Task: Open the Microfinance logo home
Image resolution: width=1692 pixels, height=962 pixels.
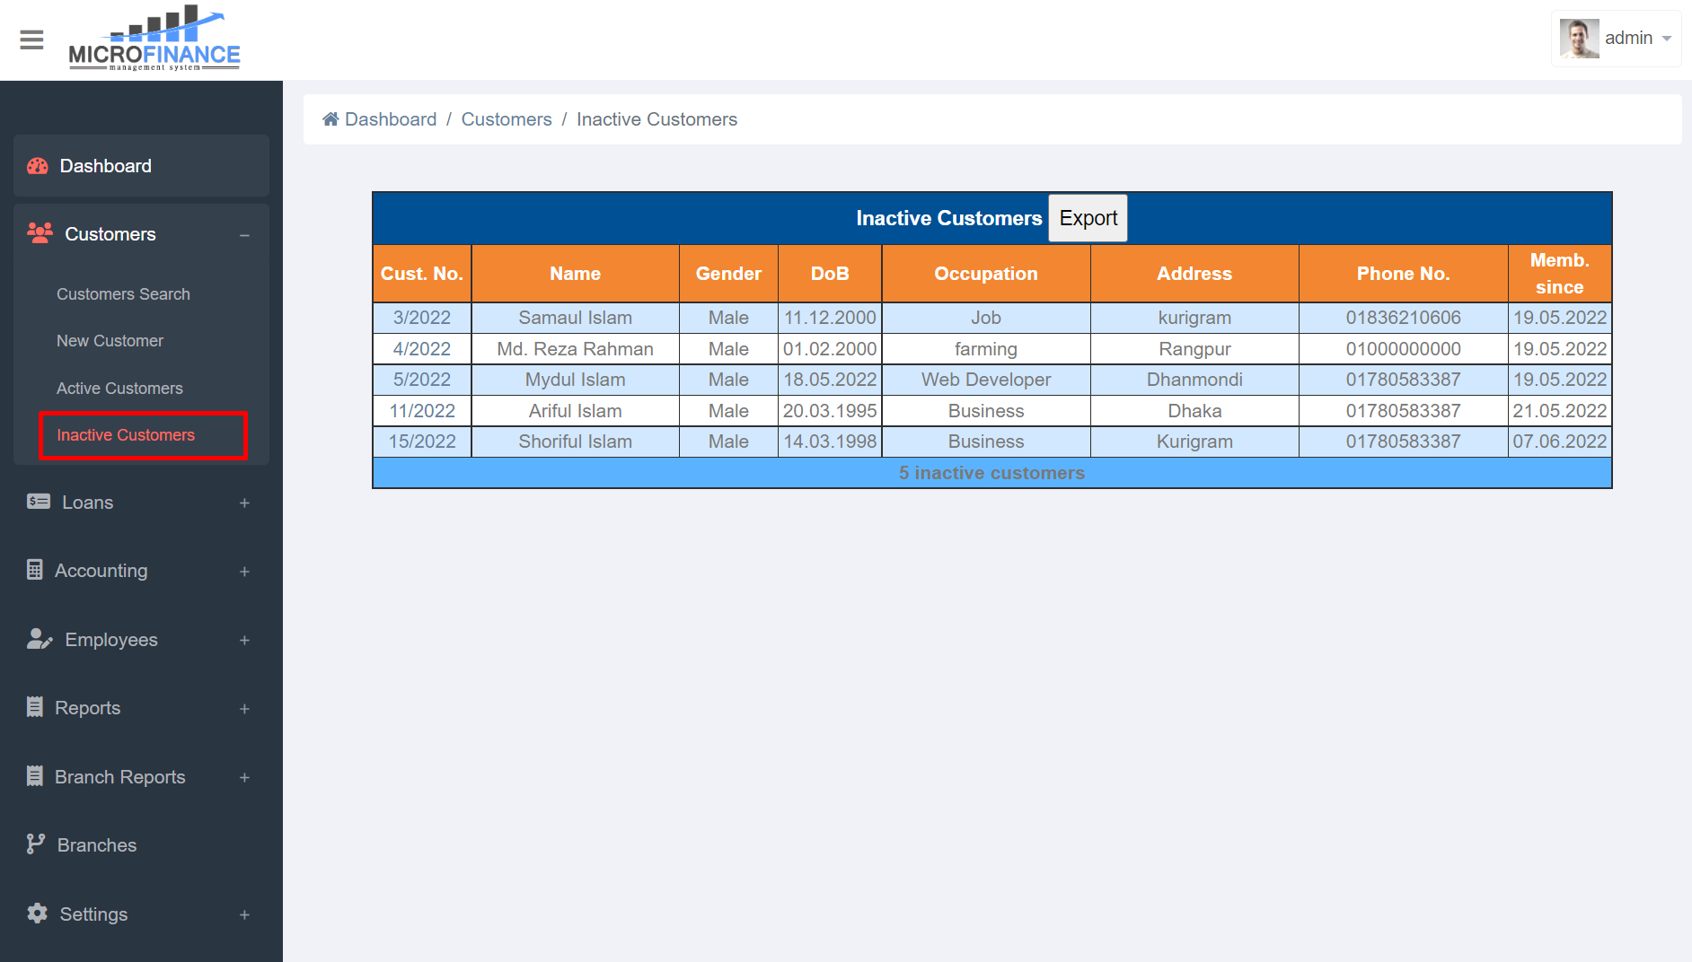Action: click(154, 39)
